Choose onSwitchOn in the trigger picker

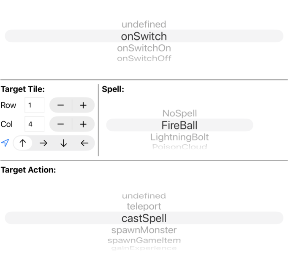click(x=144, y=48)
